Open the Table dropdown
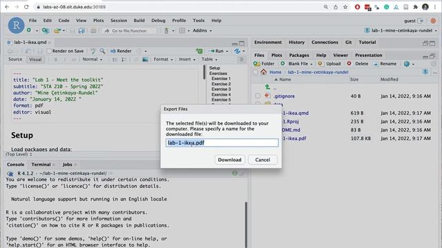 [x=209, y=59]
